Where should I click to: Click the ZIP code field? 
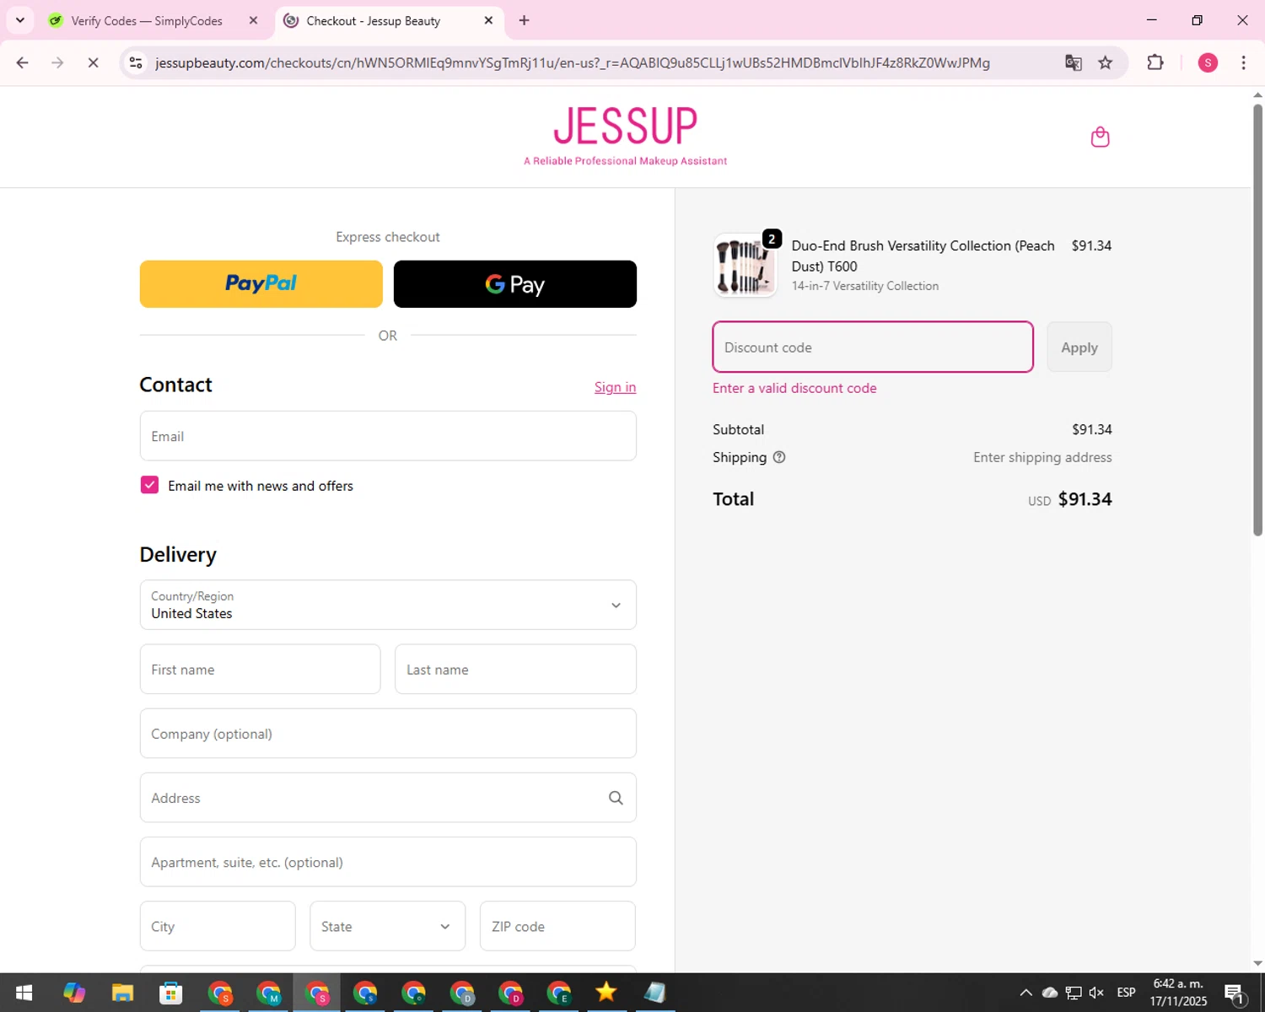click(x=557, y=926)
